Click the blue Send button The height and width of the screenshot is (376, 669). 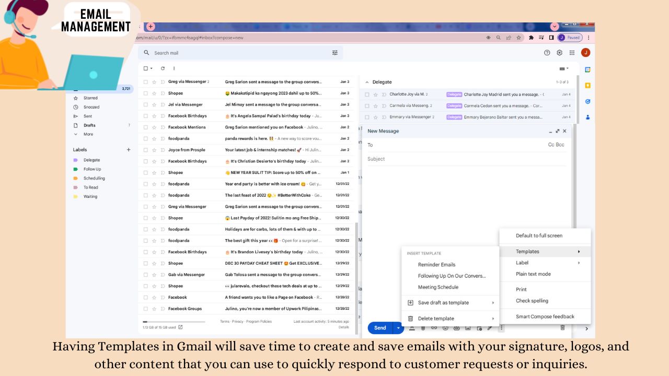click(380, 328)
